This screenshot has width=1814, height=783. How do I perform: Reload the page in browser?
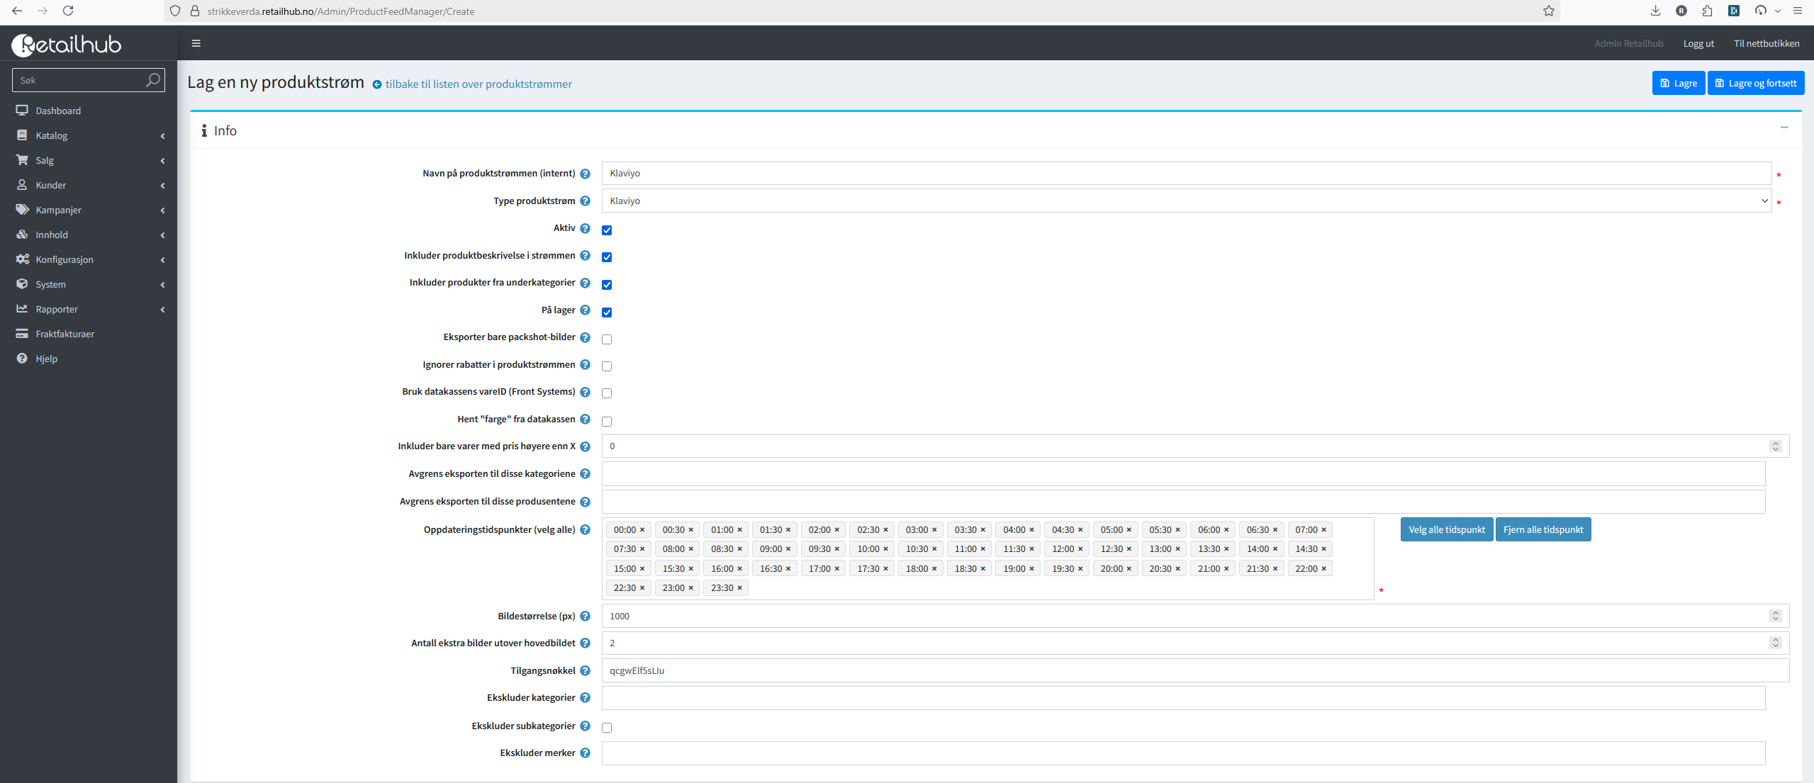tap(68, 11)
